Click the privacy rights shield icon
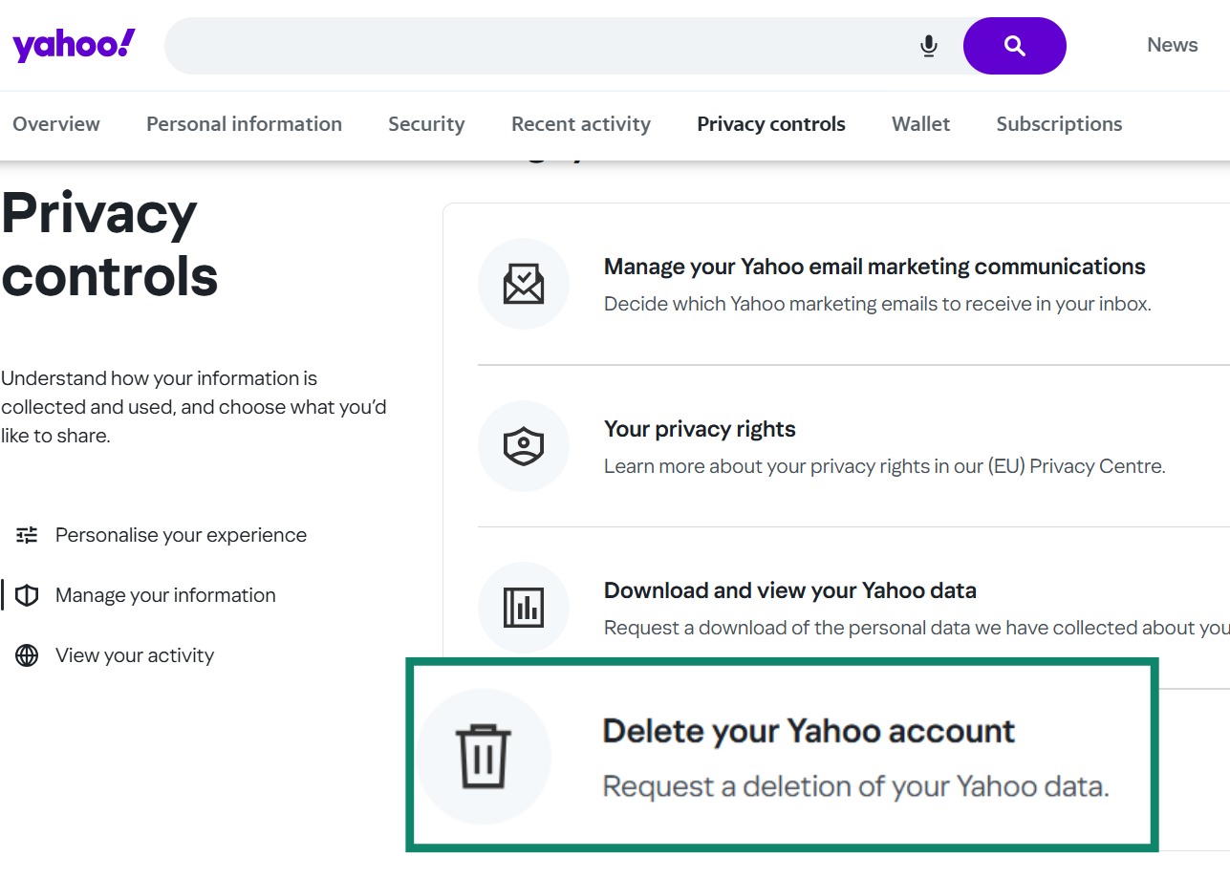 (523, 446)
